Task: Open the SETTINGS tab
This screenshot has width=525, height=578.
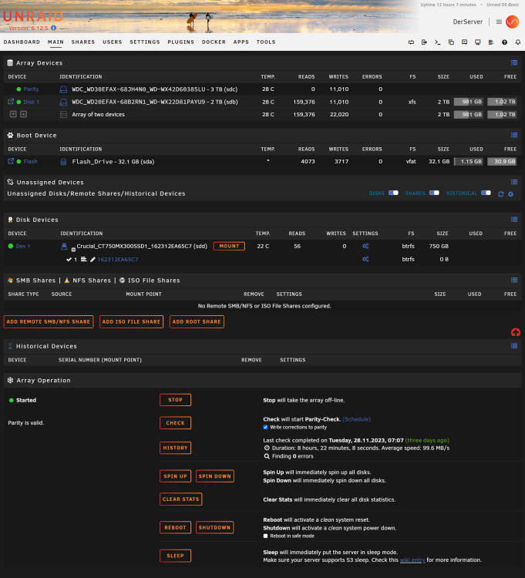Action: point(145,42)
